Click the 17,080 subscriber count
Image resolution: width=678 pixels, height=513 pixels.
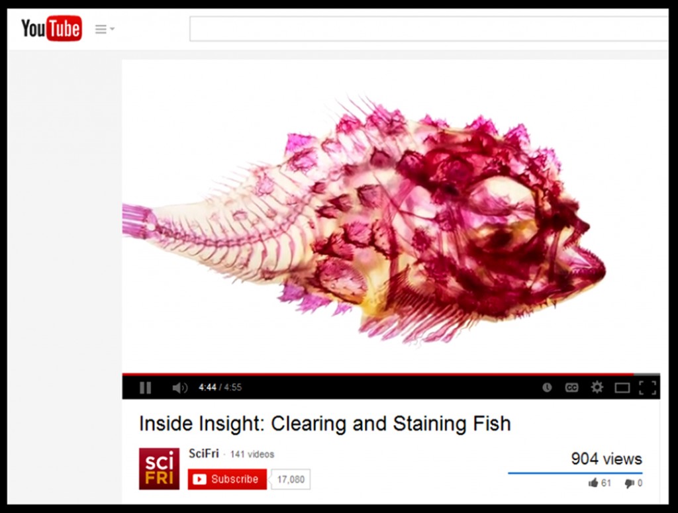[x=291, y=479]
